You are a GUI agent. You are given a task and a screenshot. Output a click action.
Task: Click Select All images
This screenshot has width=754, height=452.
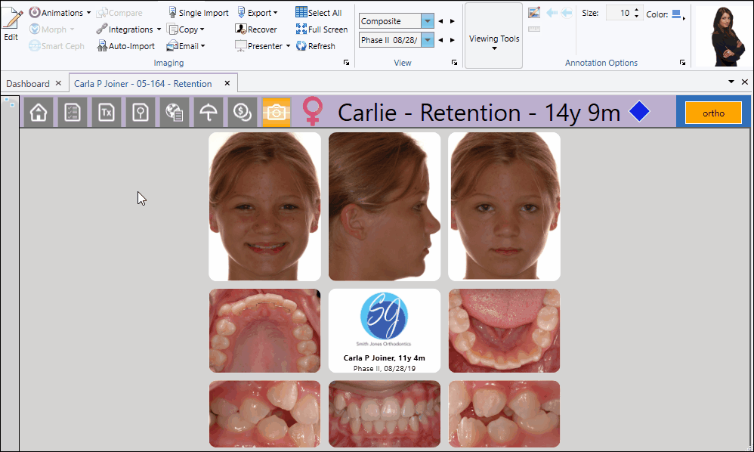coord(318,13)
